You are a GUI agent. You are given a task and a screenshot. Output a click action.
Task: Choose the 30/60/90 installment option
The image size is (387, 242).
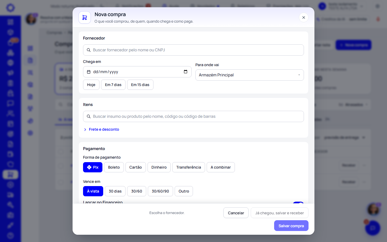click(x=160, y=191)
